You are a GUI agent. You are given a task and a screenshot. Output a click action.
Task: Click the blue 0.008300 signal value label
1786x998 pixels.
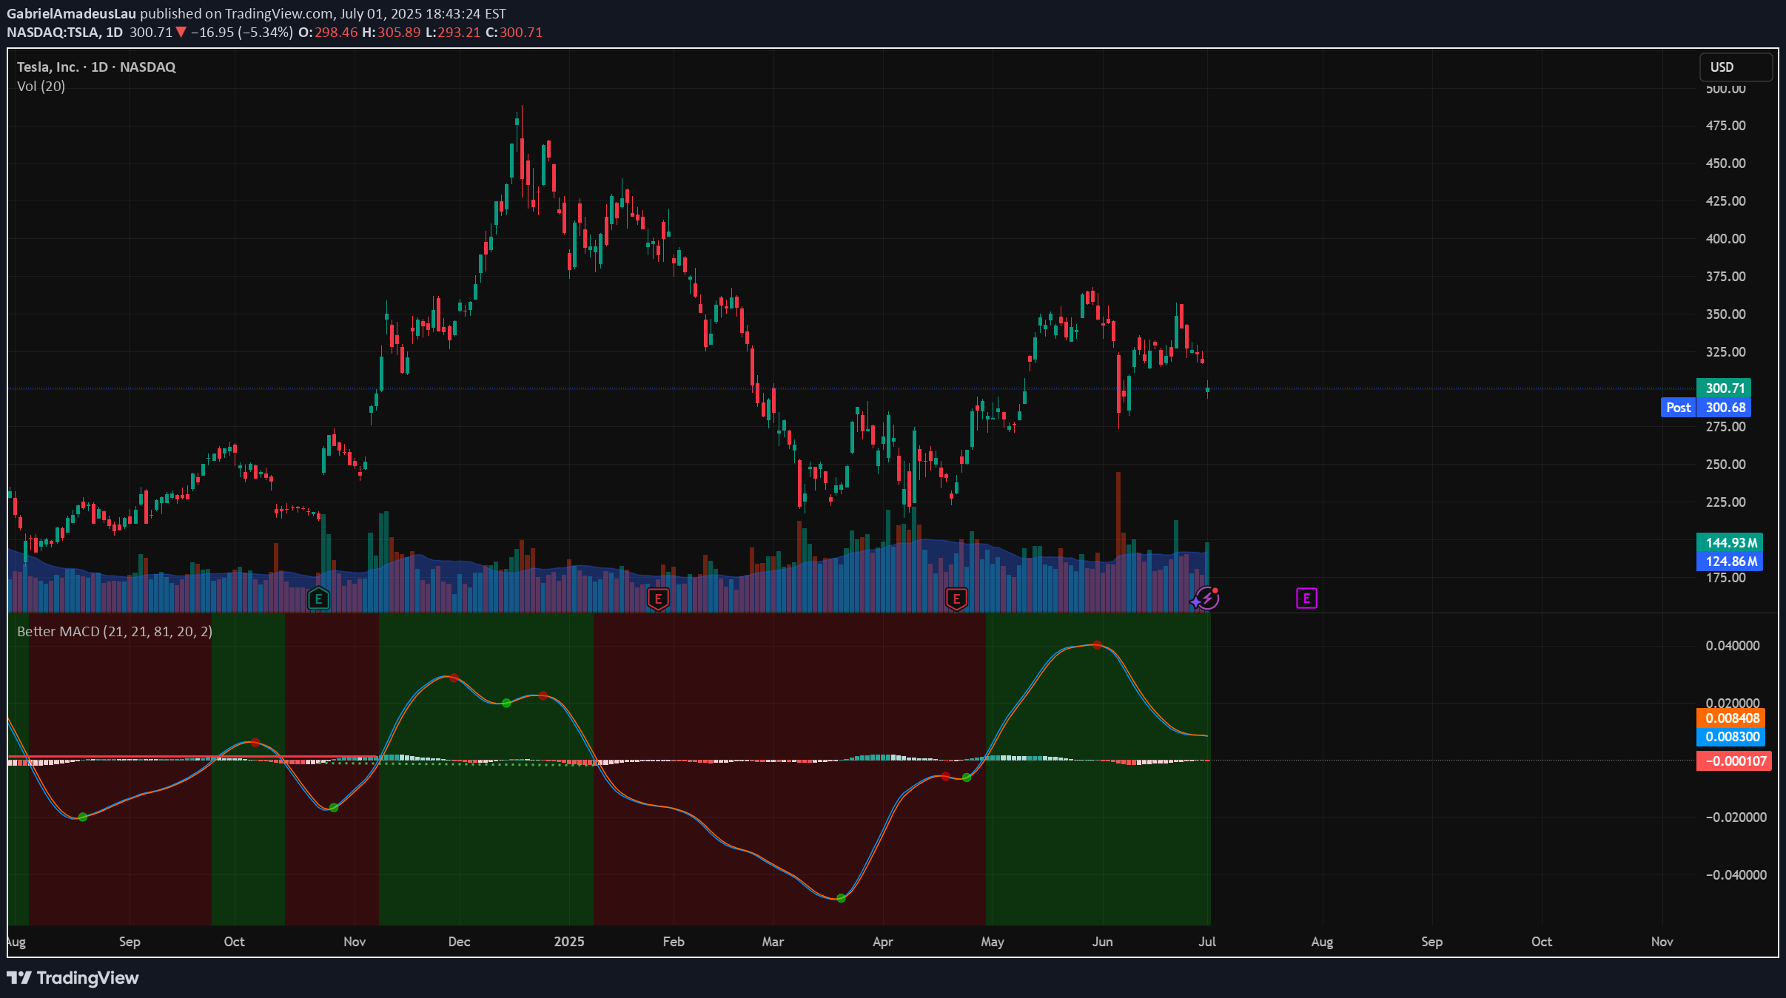1732,737
